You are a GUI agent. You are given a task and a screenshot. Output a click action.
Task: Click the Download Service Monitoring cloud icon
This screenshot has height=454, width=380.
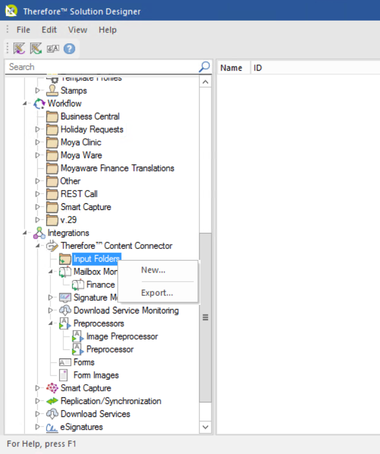click(x=65, y=310)
